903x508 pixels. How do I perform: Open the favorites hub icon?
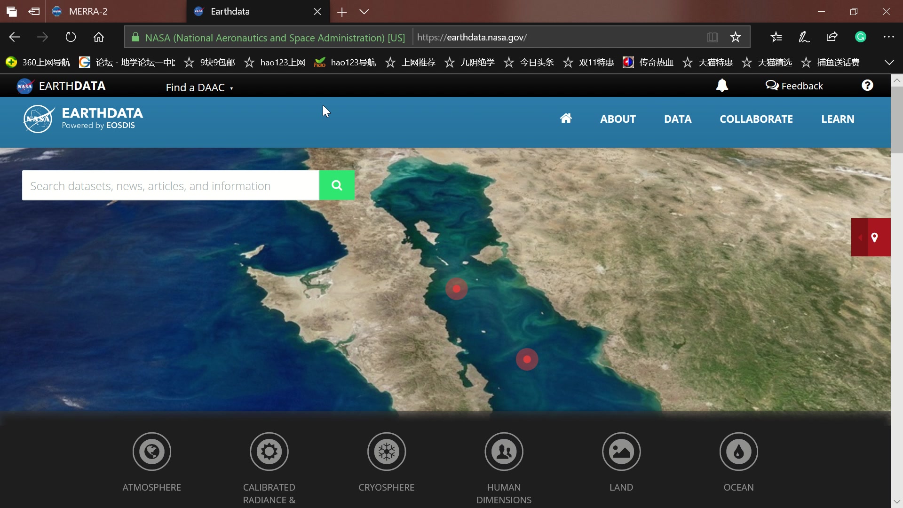coord(776,37)
